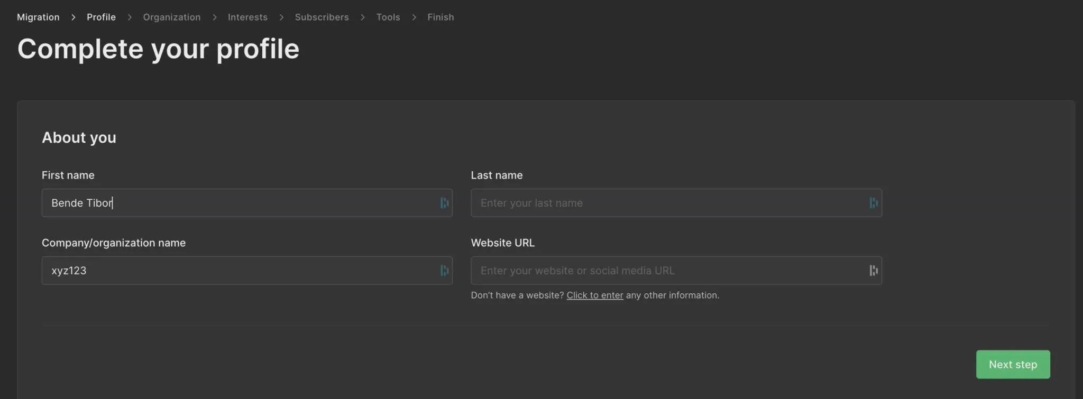Click the 'Website URL' field label

point(502,243)
